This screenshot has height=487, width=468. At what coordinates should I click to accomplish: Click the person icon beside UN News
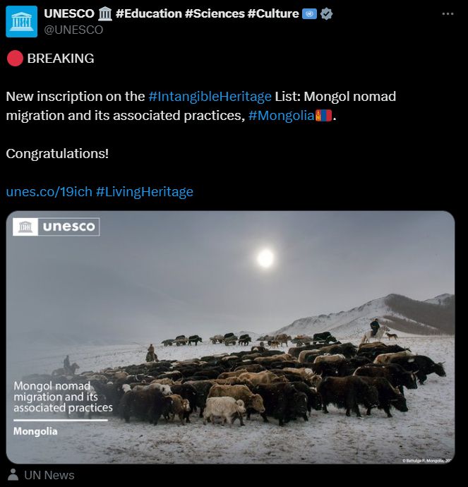(x=13, y=475)
